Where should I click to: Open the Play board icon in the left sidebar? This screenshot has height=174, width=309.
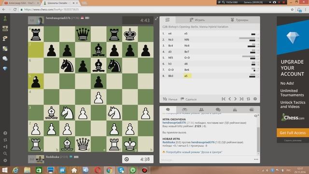(5, 29)
